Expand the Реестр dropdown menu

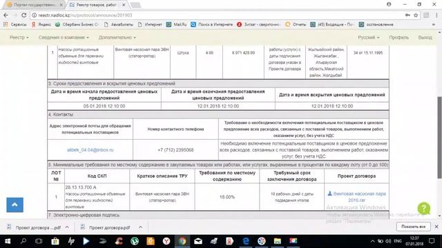[x=19, y=37]
